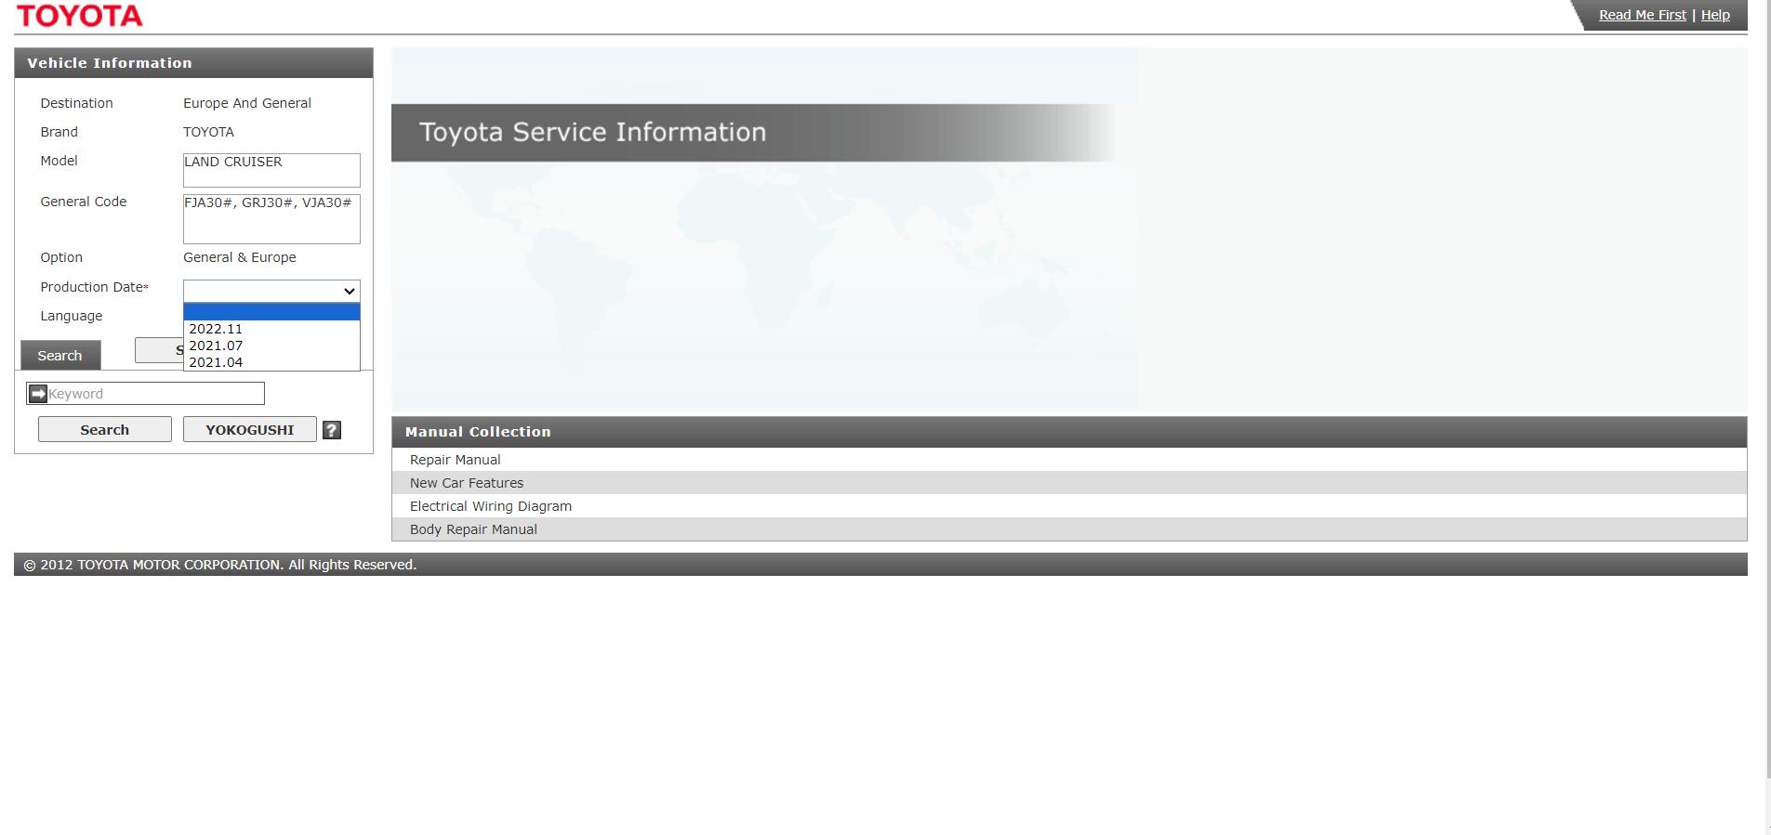This screenshot has width=1771, height=835.
Task: Click the 2012 Toyota copyright footer text
Action: (x=220, y=565)
